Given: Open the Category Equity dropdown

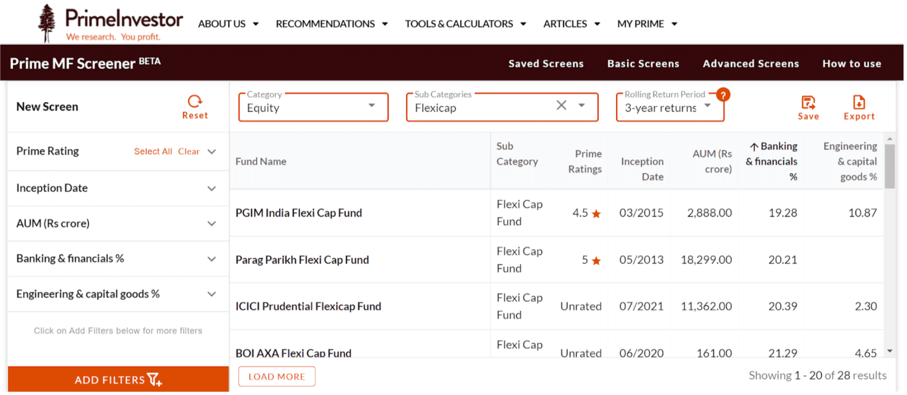Looking at the screenshot, I should pyautogui.click(x=313, y=107).
